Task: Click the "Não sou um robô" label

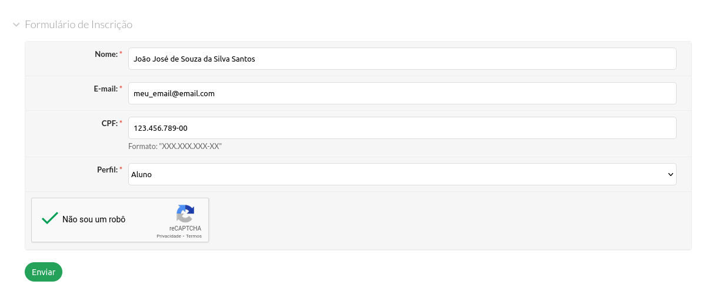Action: 94,219
